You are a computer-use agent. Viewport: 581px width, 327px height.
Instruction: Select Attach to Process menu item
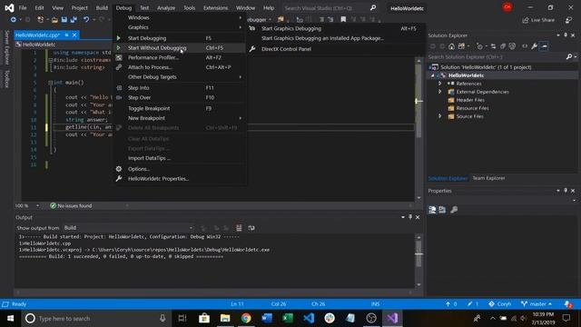(180, 67)
